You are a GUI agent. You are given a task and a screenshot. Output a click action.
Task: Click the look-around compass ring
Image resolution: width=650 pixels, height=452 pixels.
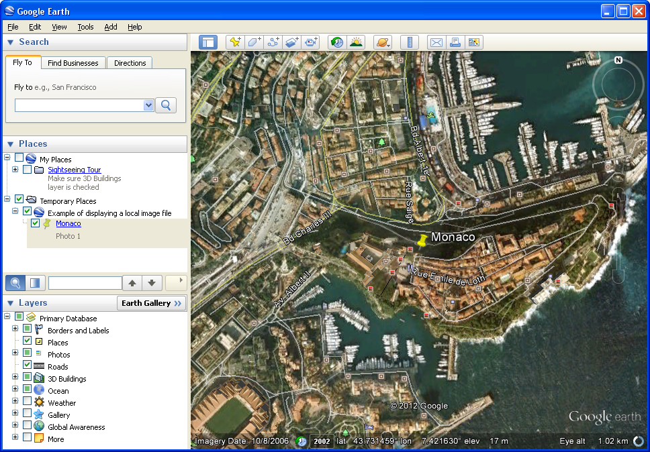(618, 85)
